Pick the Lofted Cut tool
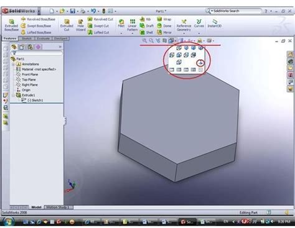 (x=98, y=32)
